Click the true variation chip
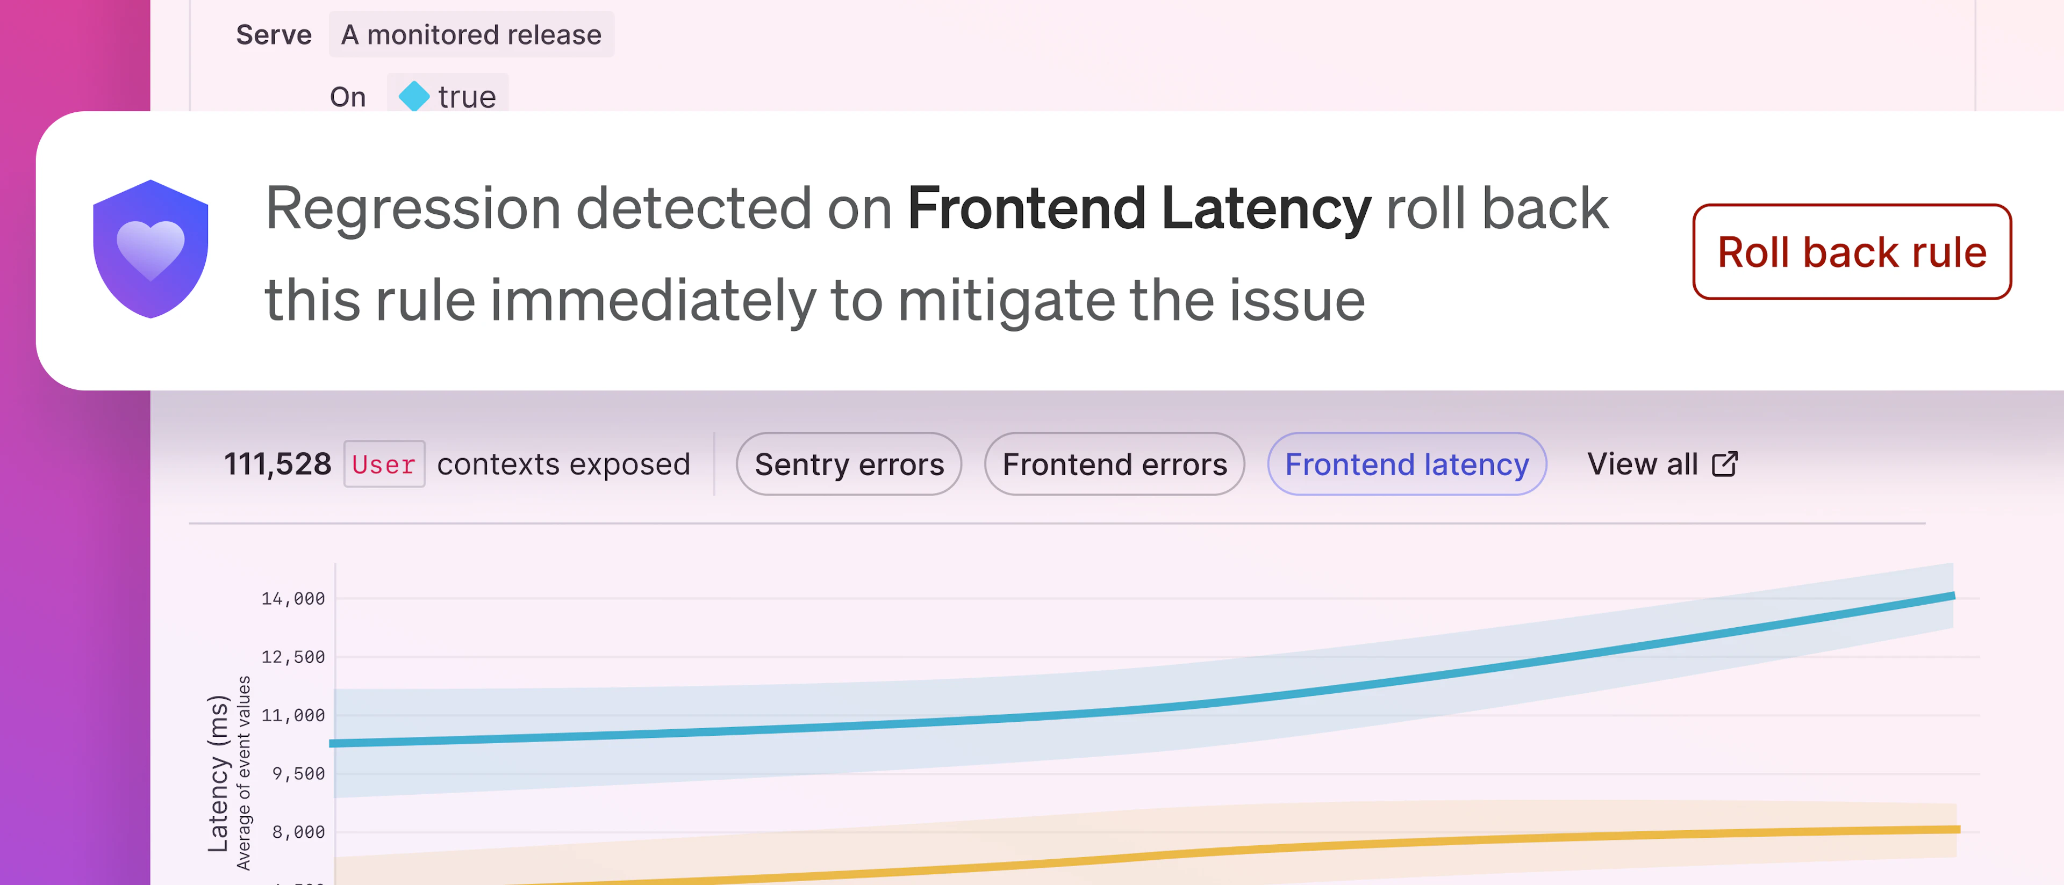The height and width of the screenshot is (885, 2064). point(449,97)
